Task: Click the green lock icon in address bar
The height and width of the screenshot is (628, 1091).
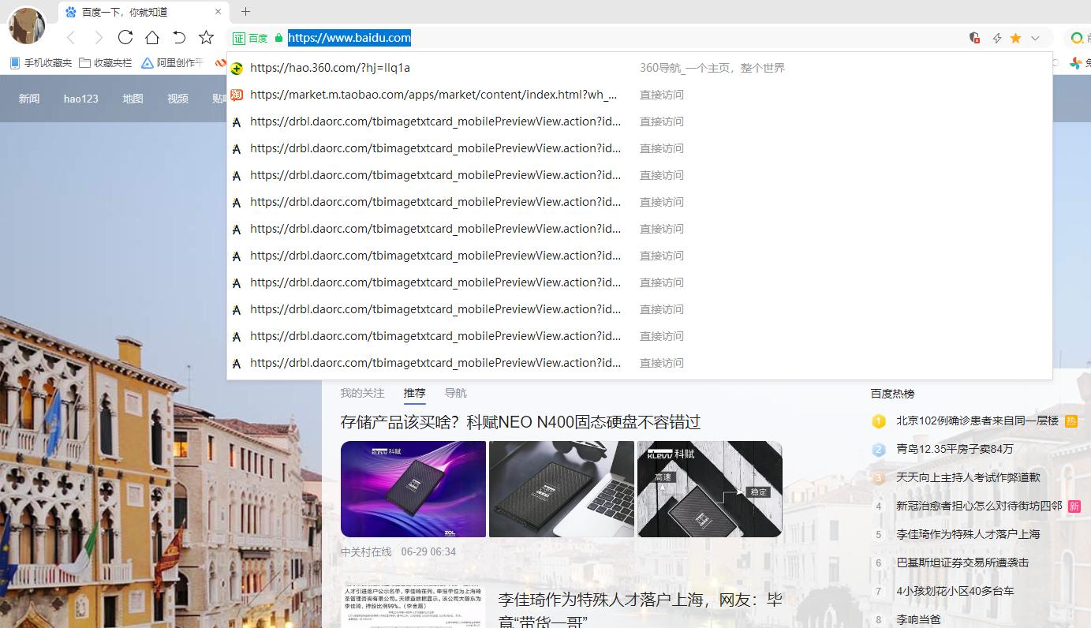Action: pyautogui.click(x=278, y=37)
